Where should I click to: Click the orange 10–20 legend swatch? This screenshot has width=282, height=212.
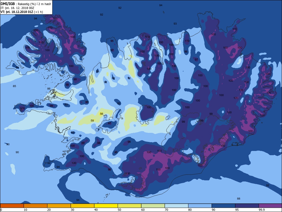[36, 206]
